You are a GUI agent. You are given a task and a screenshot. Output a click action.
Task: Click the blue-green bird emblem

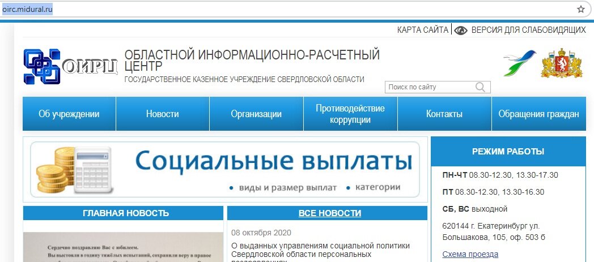click(x=519, y=63)
